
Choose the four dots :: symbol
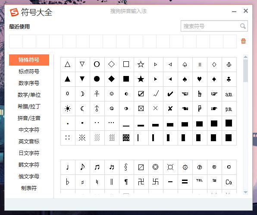pos(68,138)
